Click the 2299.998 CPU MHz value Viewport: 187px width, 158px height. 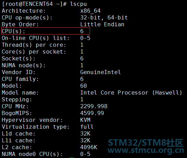(94, 106)
